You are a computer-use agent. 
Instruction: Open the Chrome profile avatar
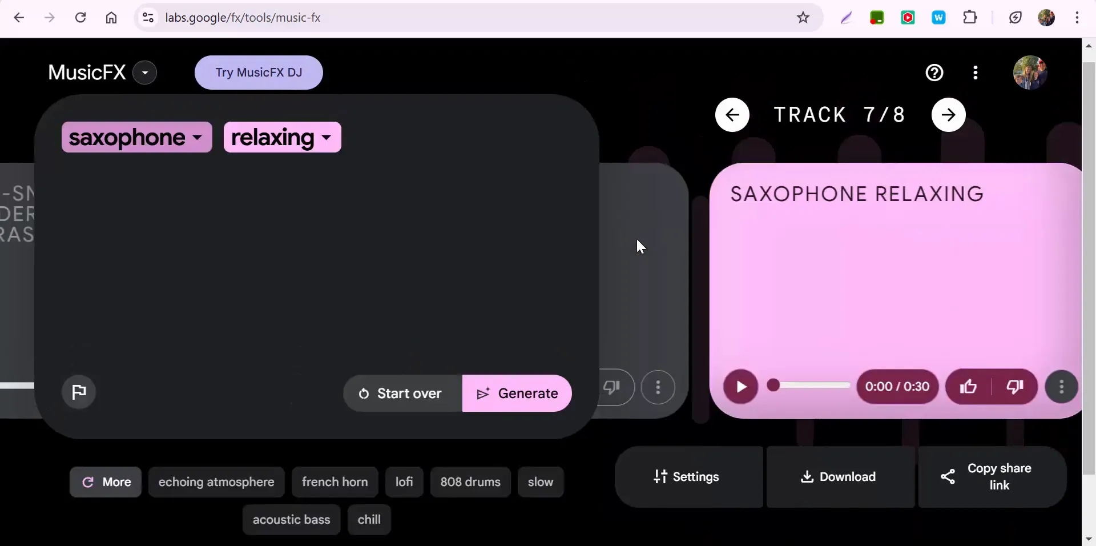(1046, 18)
